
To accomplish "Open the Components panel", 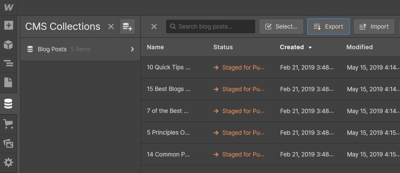I will pos(9,45).
